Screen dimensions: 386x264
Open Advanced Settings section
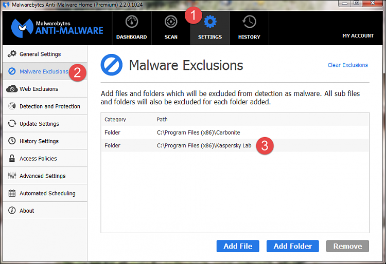coord(45,176)
